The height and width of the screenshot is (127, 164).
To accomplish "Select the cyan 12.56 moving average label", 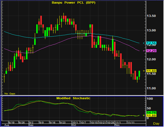I will point(151,43).
